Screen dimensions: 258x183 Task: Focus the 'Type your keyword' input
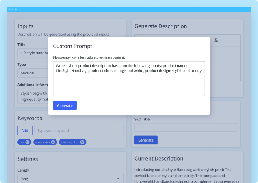[x=79, y=131]
